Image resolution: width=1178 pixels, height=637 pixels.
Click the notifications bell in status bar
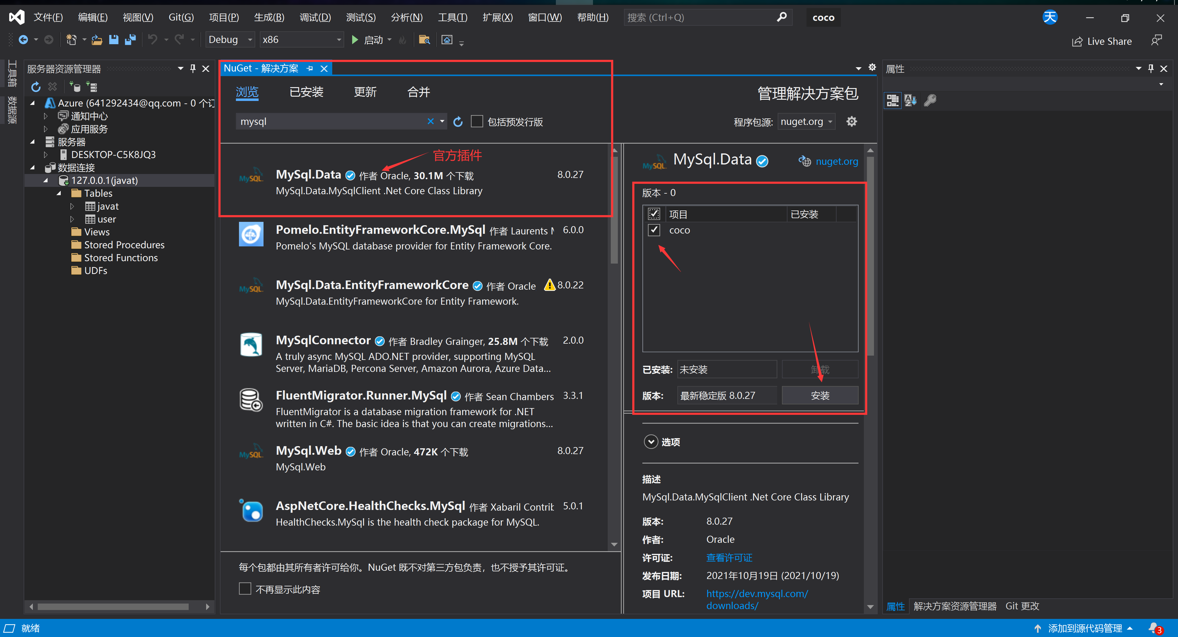tap(1154, 628)
